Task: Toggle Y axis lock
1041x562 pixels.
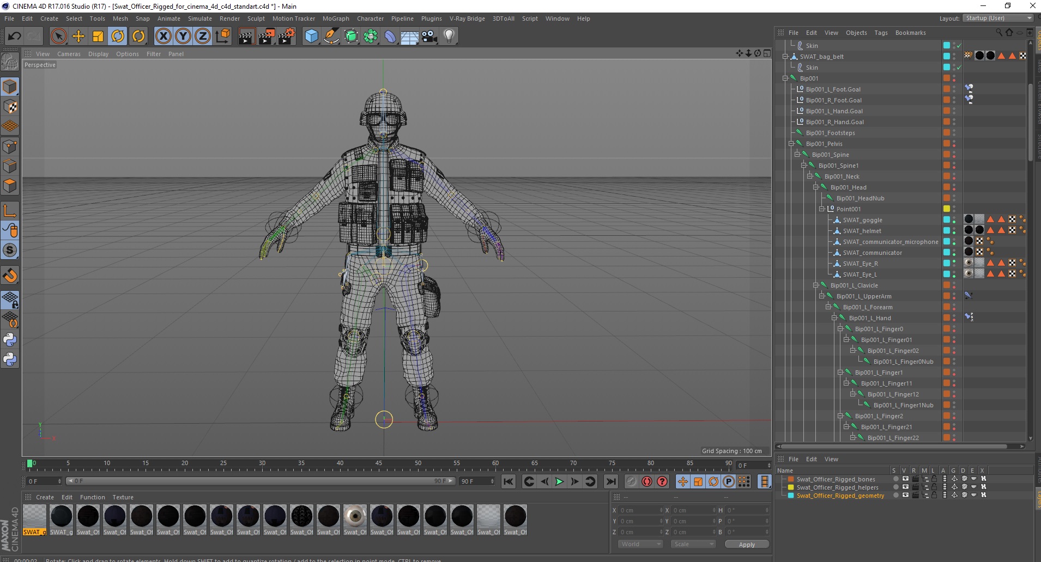Action: pyautogui.click(x=183, y=36)
